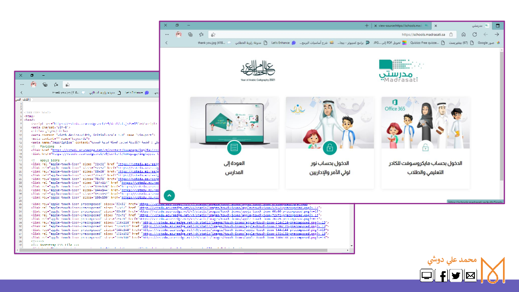Open the favorites star icon in front browser
Image resolution: width=519 pixels, height=292 pixels.
tap(201, 34)
